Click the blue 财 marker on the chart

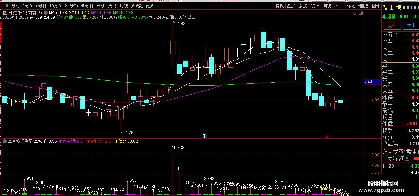(x=205, y=136)
